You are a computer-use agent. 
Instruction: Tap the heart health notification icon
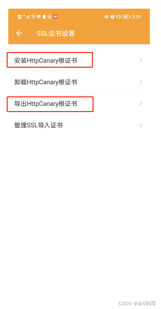point(39,17)
